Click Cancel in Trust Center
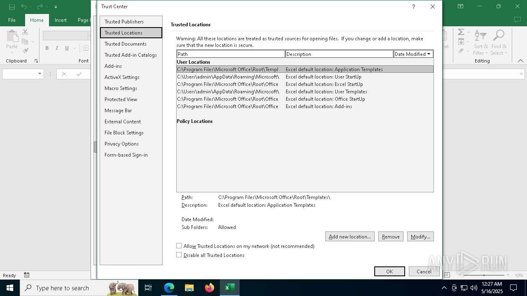Image resolution: width=527 pixels, height=296 pixels. click(x=424, y=271)
